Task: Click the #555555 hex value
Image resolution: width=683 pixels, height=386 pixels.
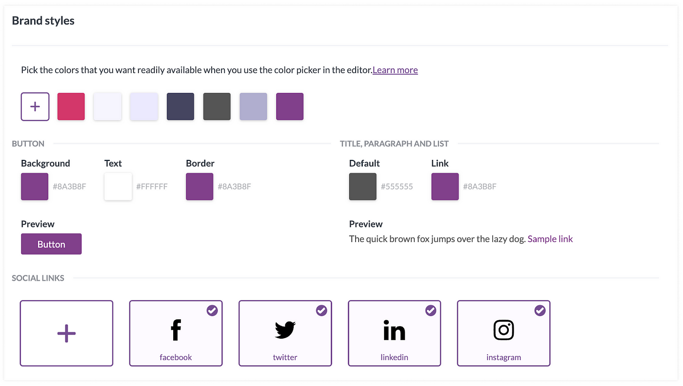Action: [397, 186]
